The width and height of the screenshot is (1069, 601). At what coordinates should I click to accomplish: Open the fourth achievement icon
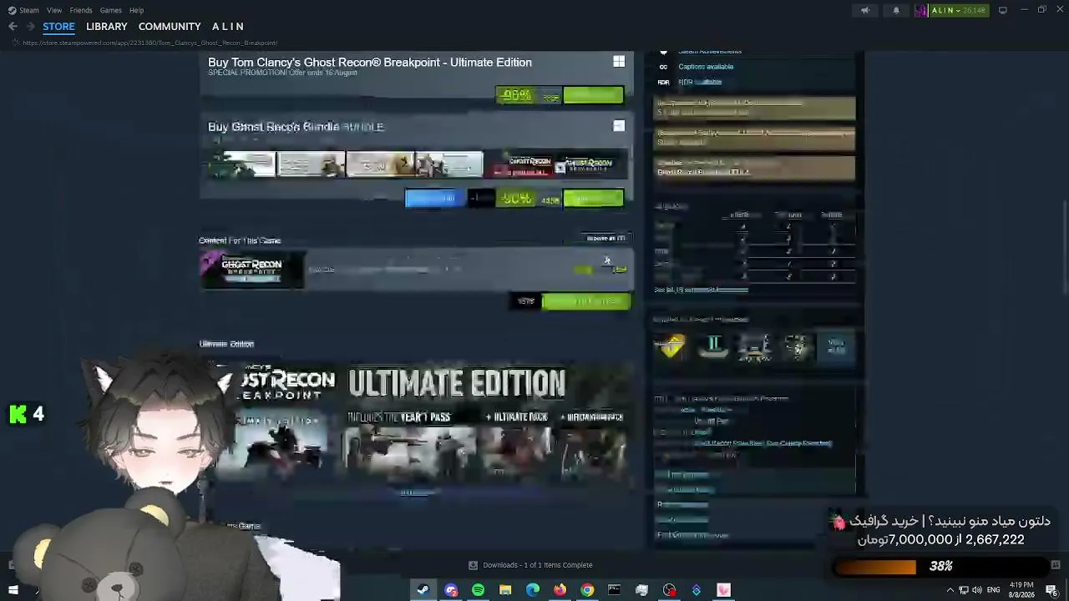tap(795, 346)
